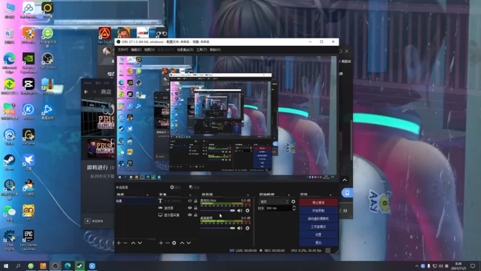
Task: Open the Edit menu in OBS
Action: pos(136,50)
